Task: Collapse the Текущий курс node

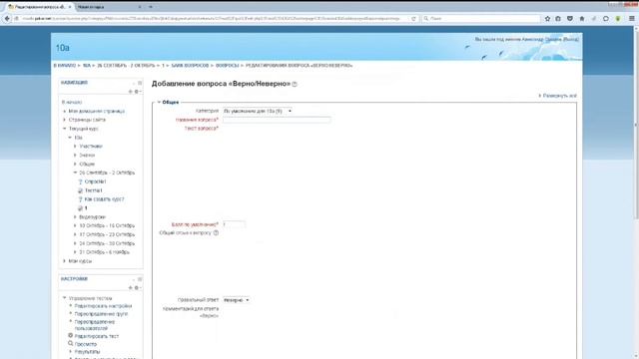Action: point(64,129)
